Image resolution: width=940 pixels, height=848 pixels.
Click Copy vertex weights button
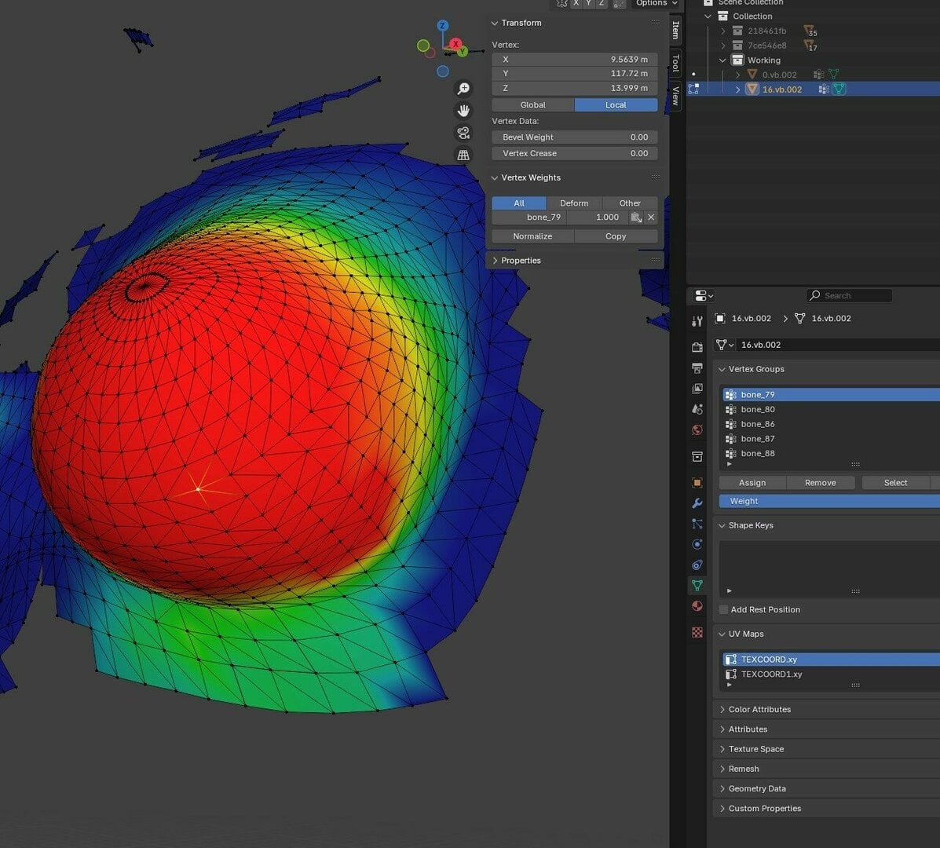pyautogui.click(x=616, y=236)
